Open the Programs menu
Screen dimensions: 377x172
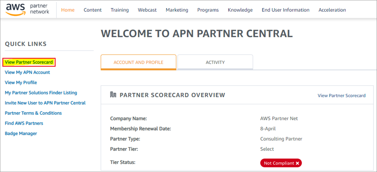point(208,10)
